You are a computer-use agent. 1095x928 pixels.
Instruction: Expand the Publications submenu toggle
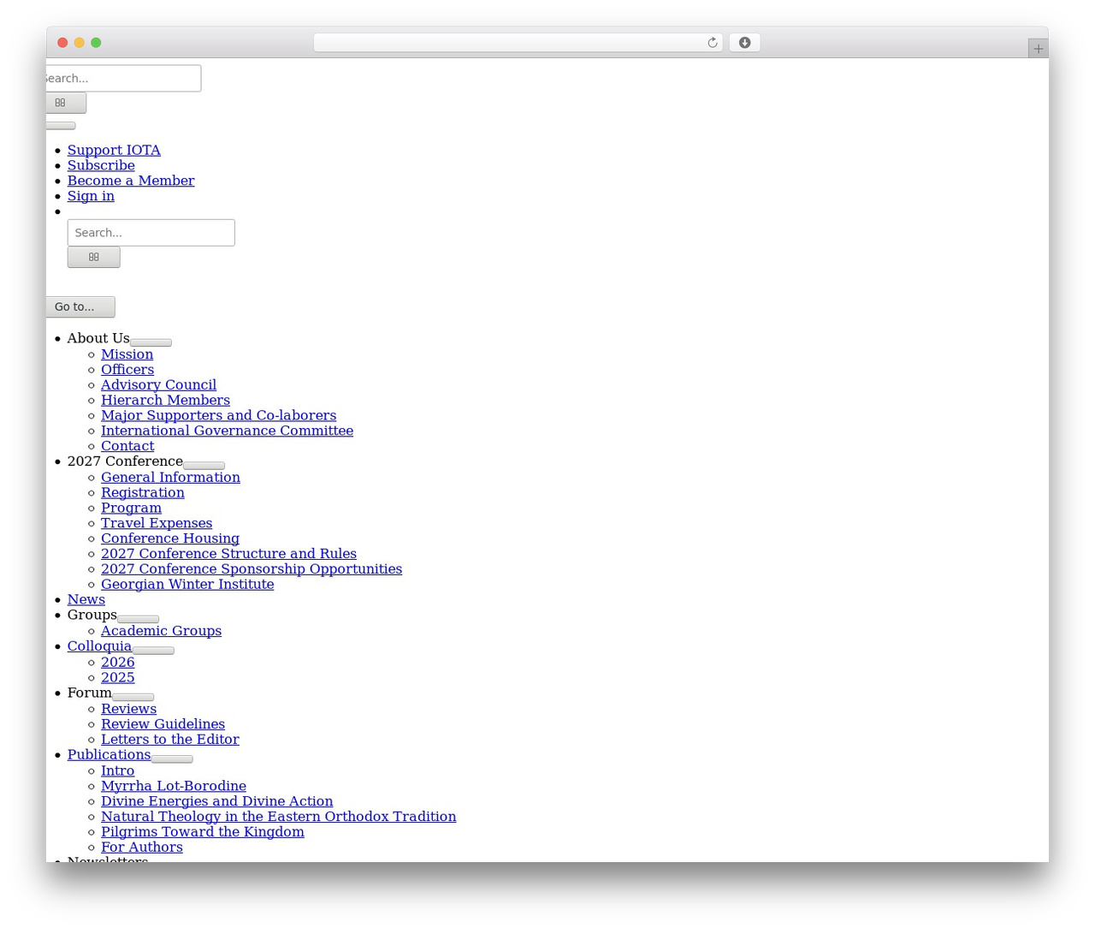tap(172, 759)
